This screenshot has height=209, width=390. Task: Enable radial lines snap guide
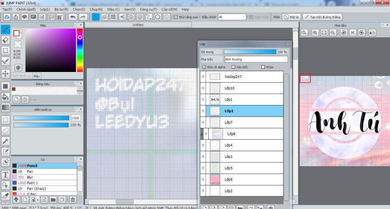131,17
